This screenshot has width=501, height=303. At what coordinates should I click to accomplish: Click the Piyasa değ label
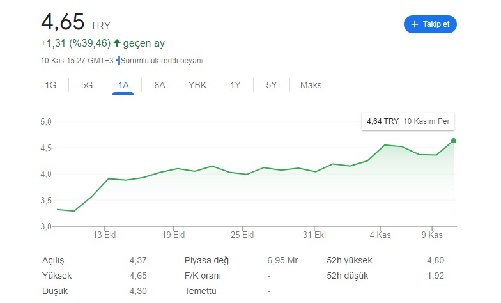click(207, 261)
